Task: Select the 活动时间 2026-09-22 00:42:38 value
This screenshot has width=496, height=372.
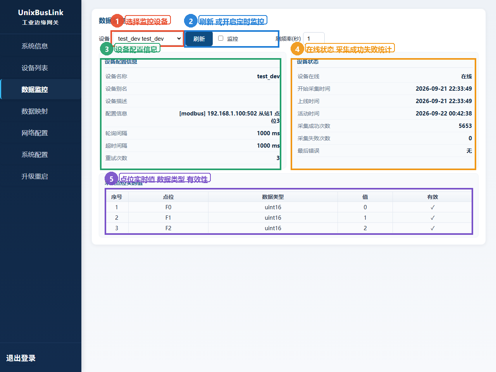Action: [444, 114]
